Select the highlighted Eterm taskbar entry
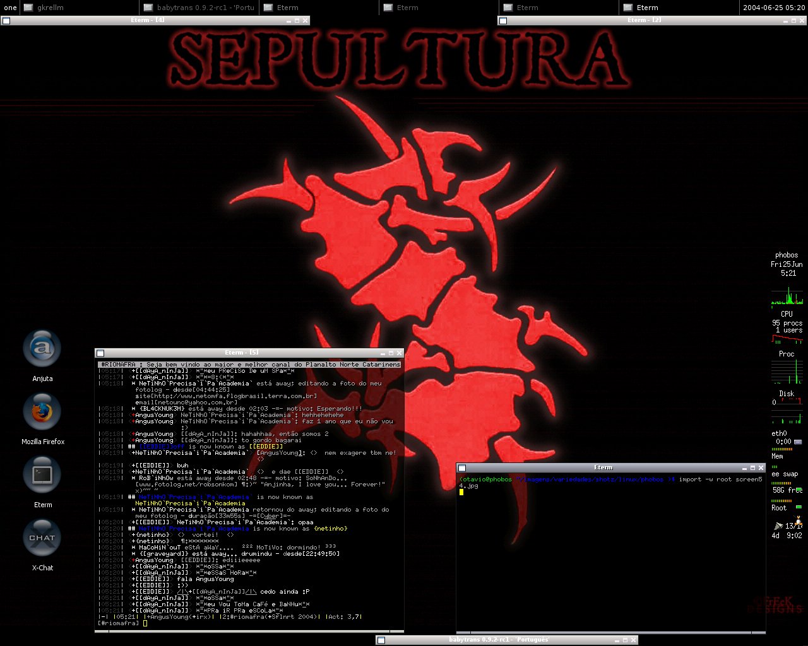 pos(679,8)
